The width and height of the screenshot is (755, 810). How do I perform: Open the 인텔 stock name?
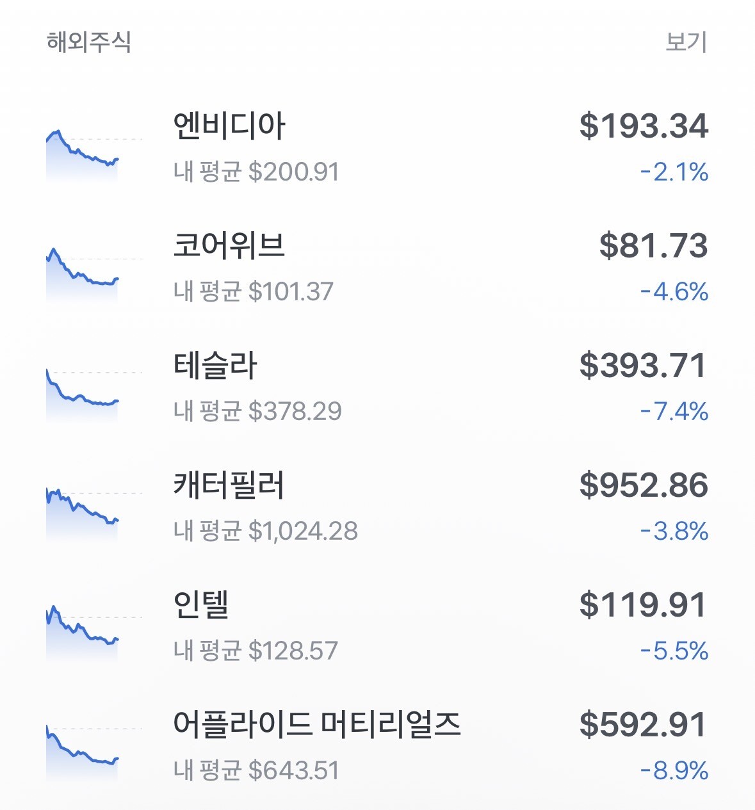click(x=201, y=604)
